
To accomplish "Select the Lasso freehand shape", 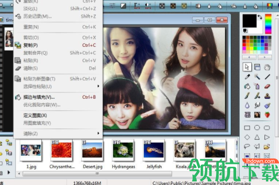I will point(247,147).
